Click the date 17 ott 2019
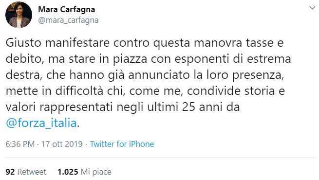319x180 pixels. click(x=62, y=144)
